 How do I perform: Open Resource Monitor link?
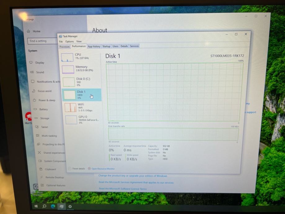pyautogui.click(x=103, y=169)
